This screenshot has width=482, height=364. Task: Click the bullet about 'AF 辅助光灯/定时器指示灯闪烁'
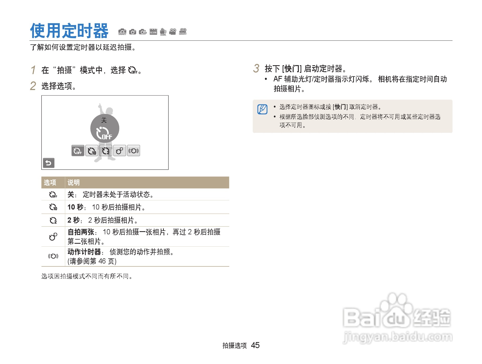[x=360, y=84]
